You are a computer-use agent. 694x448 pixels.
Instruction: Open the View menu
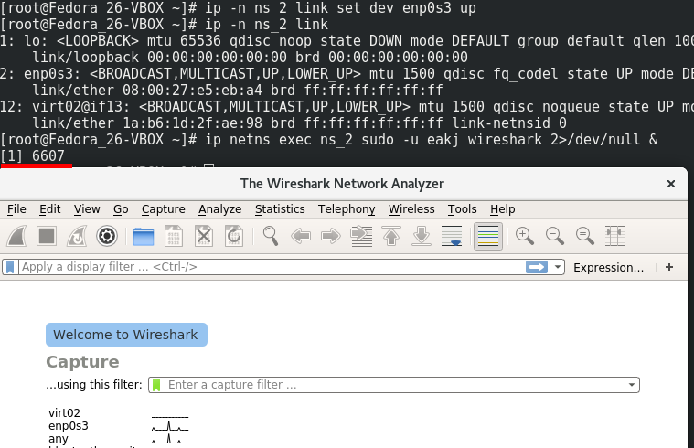pyautogui.click(x=87, y=209)
